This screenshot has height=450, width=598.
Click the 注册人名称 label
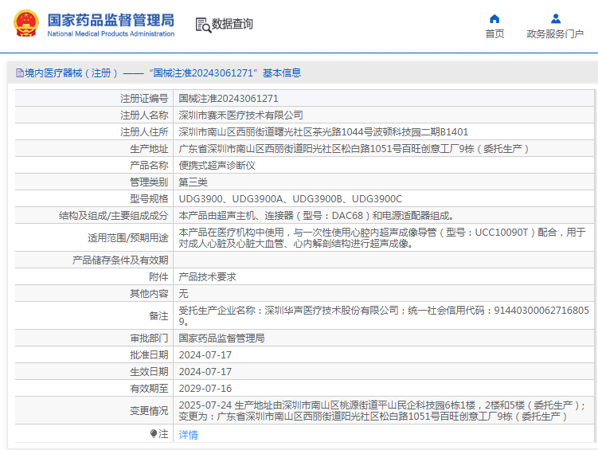tap(144, 115)
